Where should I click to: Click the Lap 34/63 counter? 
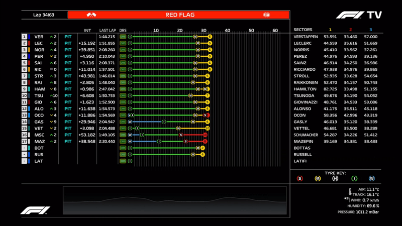coord(44,15)
